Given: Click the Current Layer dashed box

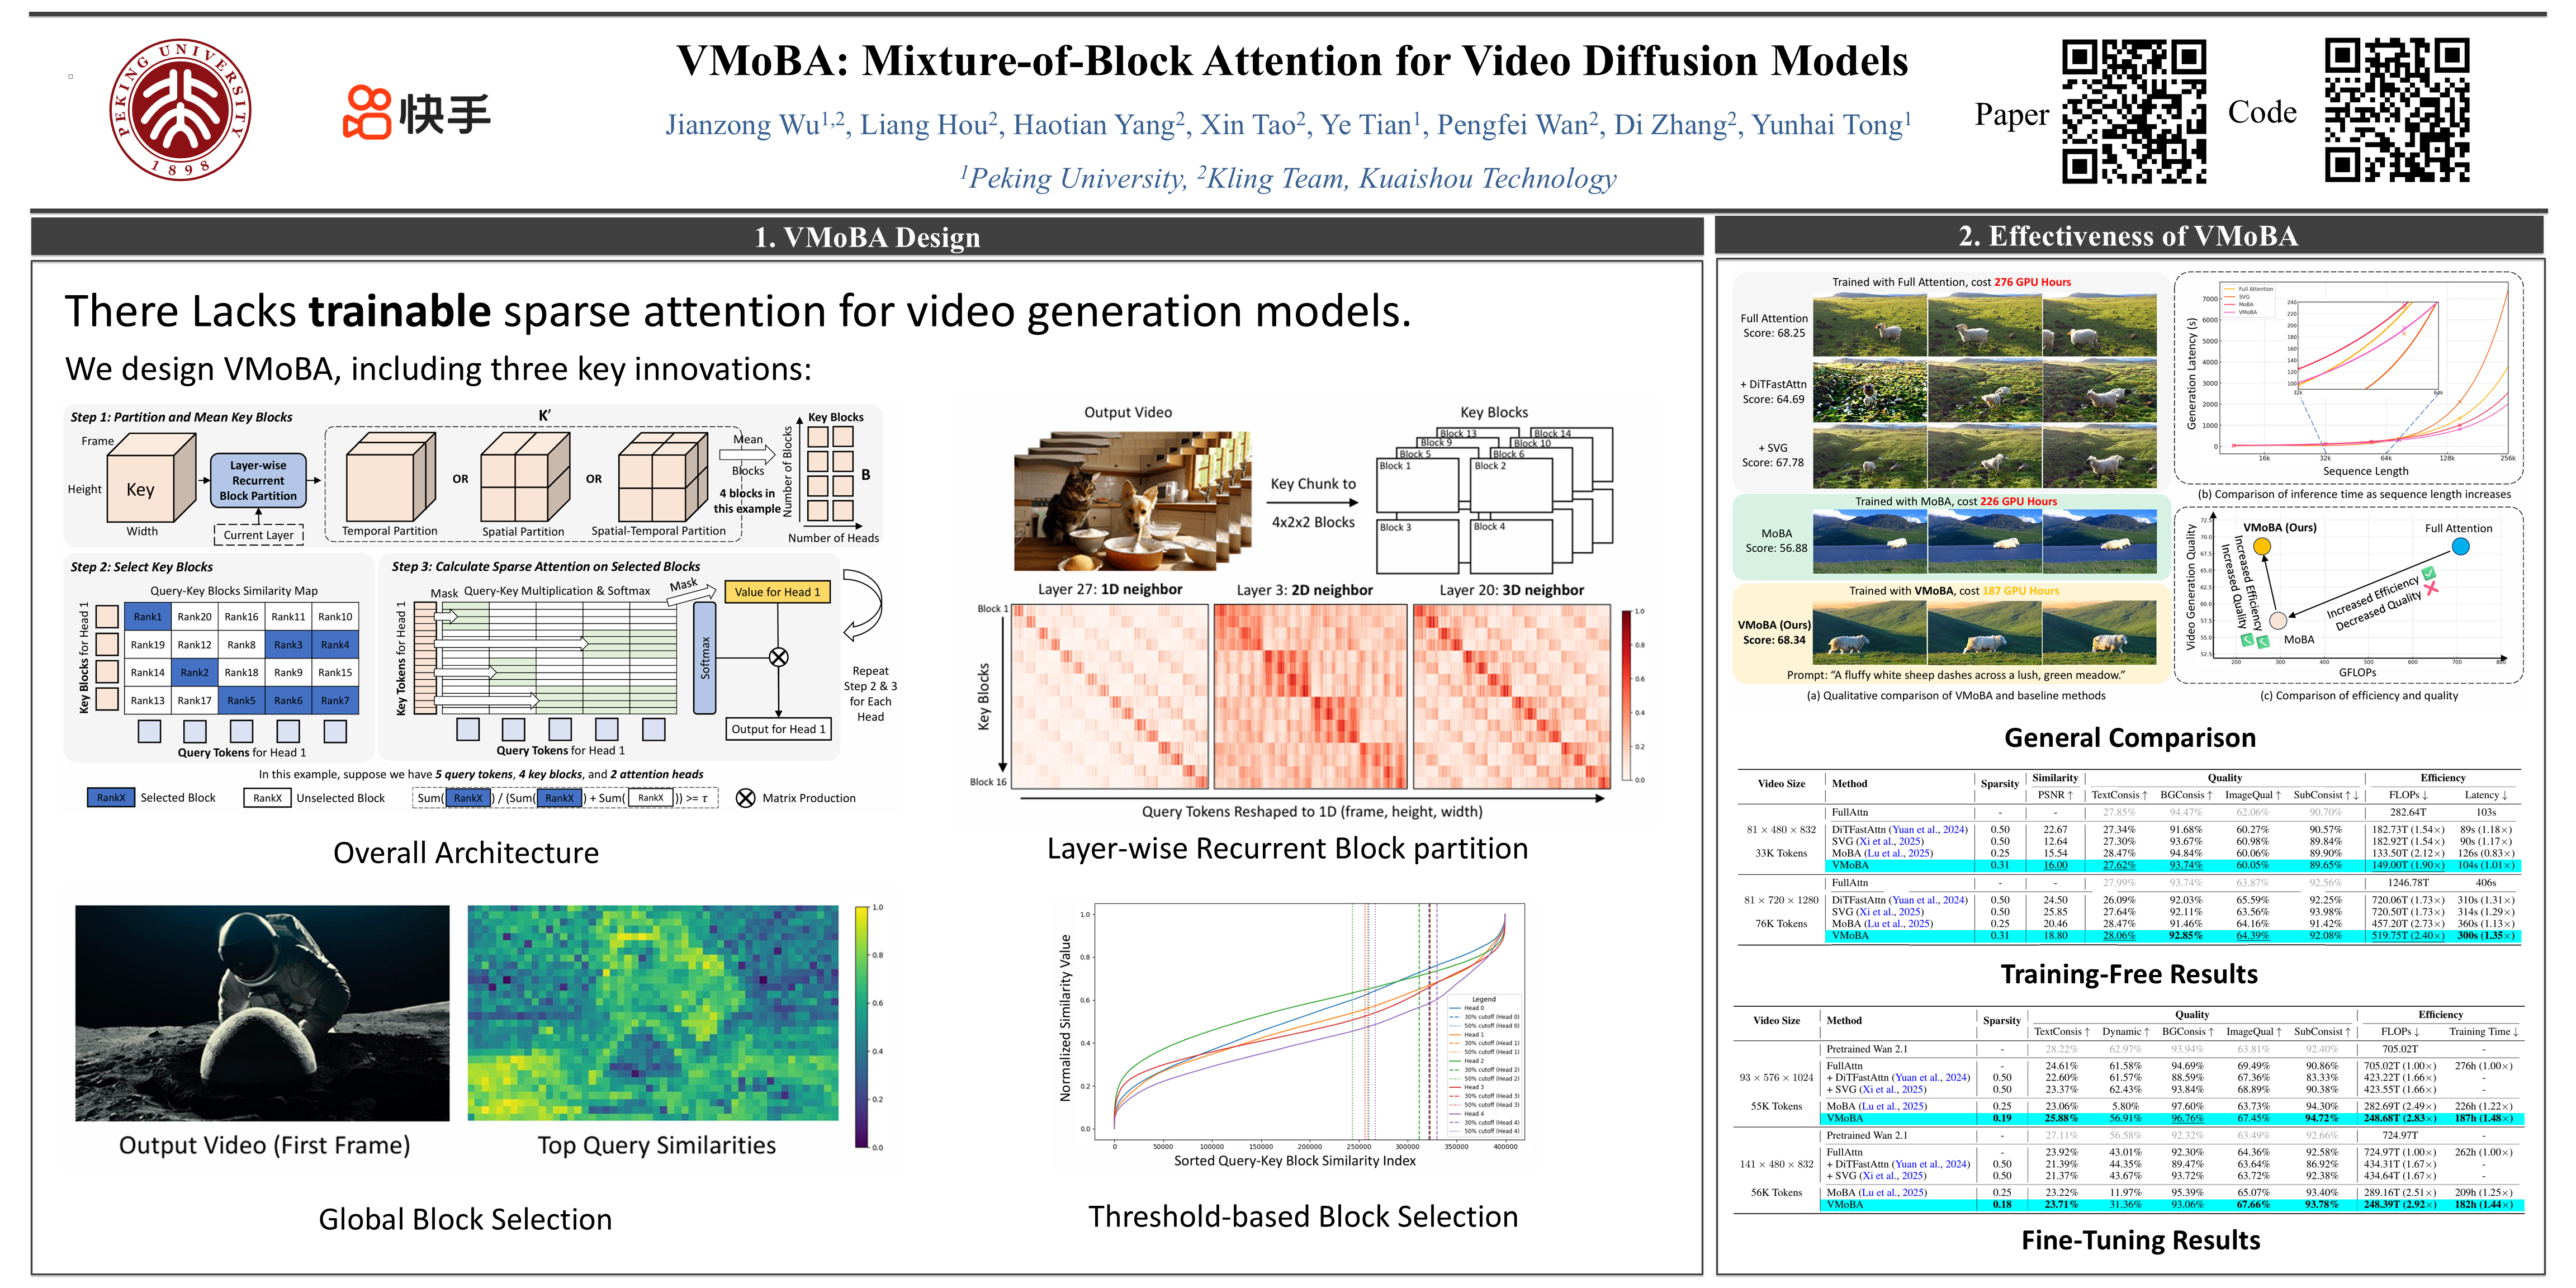Looking at the screenshot, I should 258,535.
